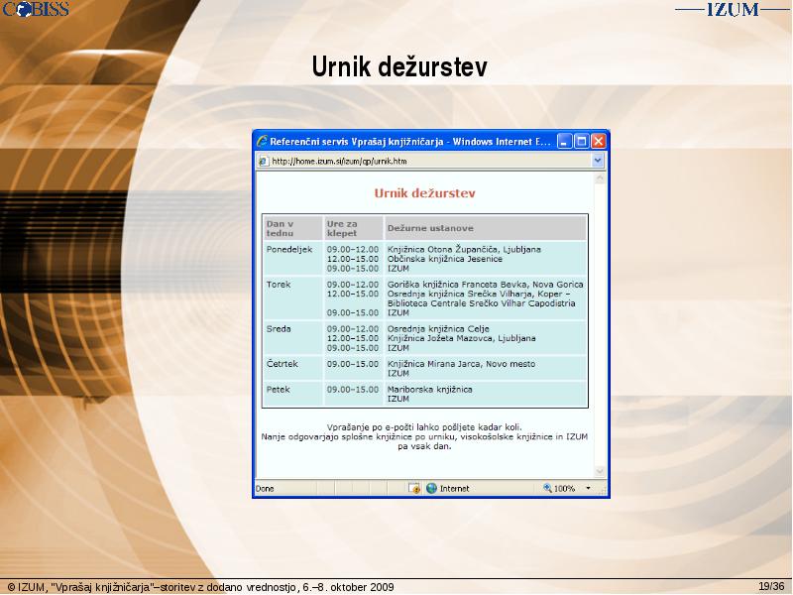Viewport: 793px width, 595px height.
Task: Click the globe icon next to Internet
Action: coord(431,488)
